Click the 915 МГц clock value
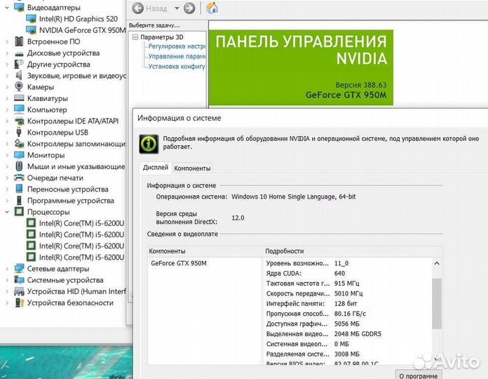Viewport: 488px width, 379px height. coord(346,284)
